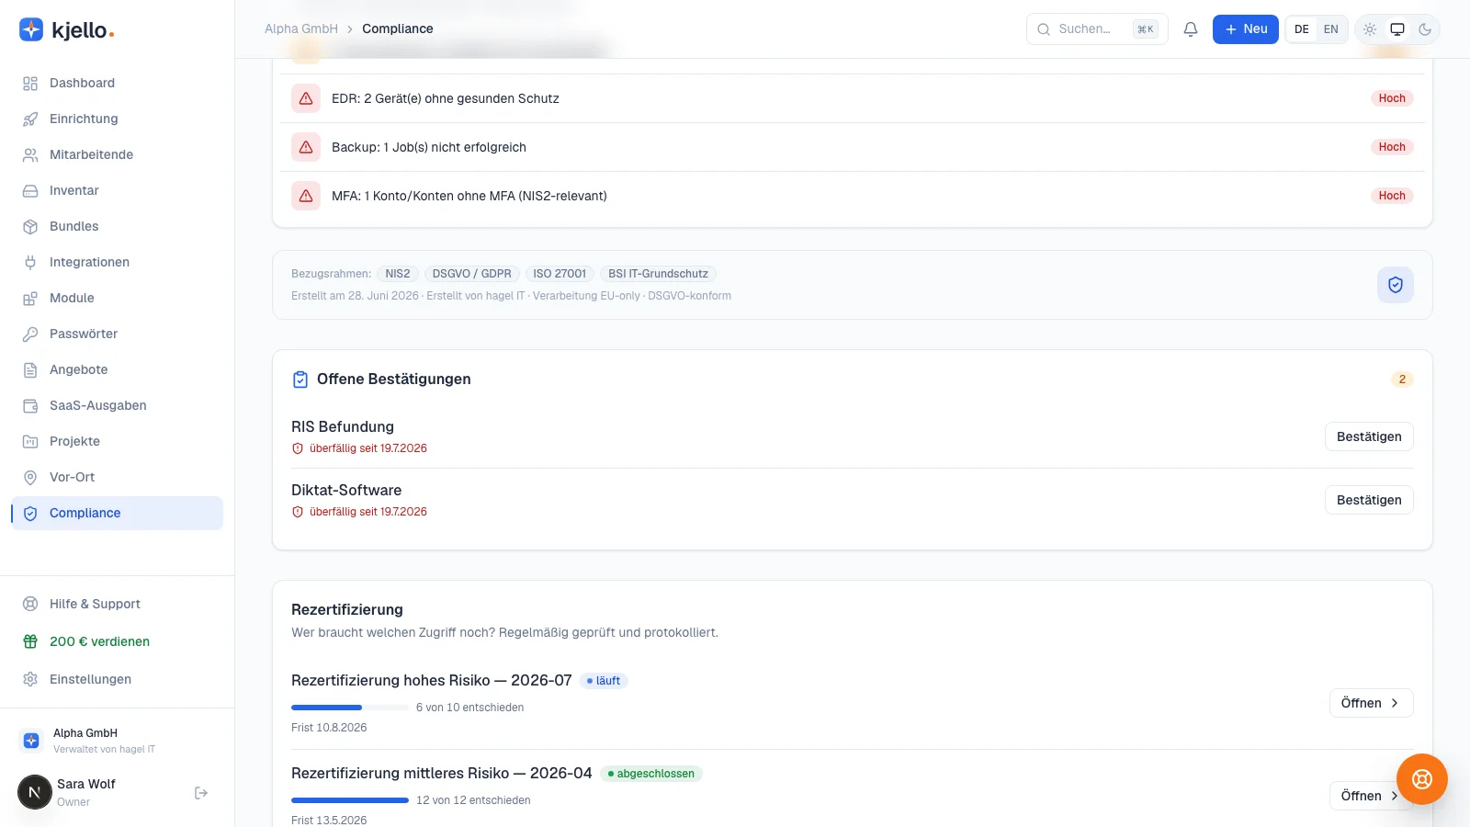This screenshot has width=1470, height=827.
Task: Open the Dashboard sidebar item
Action: [x=118, y=83]
